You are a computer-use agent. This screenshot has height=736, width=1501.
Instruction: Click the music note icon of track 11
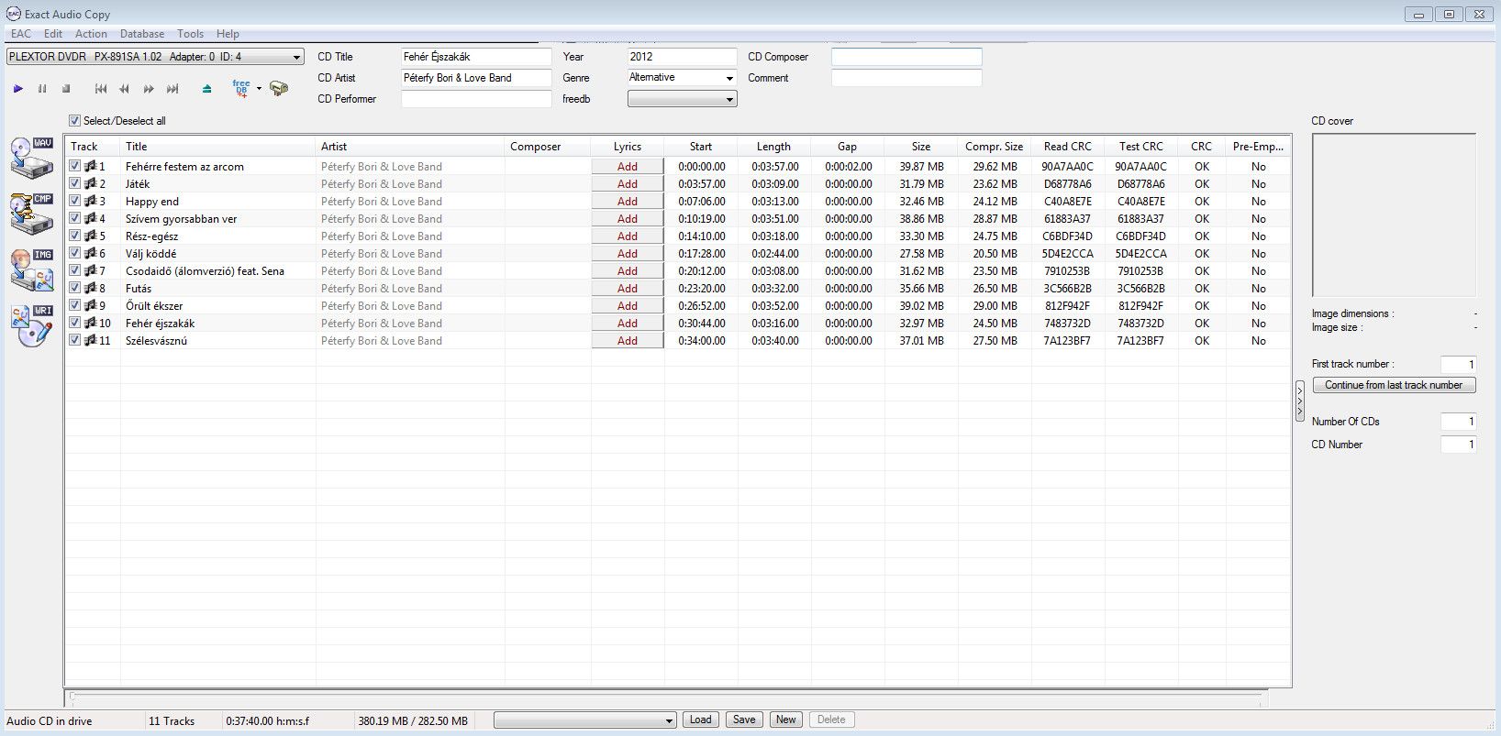[x=90, y=340]
